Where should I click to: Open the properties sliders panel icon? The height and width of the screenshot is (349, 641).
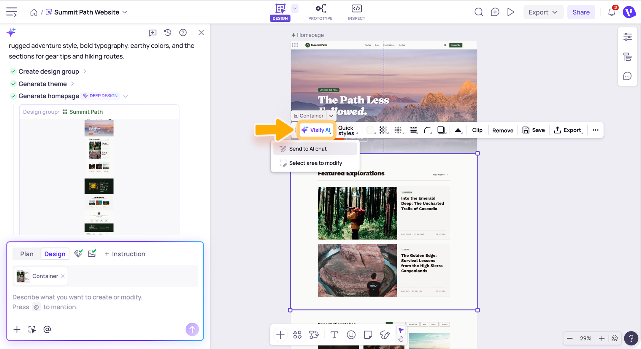[x=627, y=37]
